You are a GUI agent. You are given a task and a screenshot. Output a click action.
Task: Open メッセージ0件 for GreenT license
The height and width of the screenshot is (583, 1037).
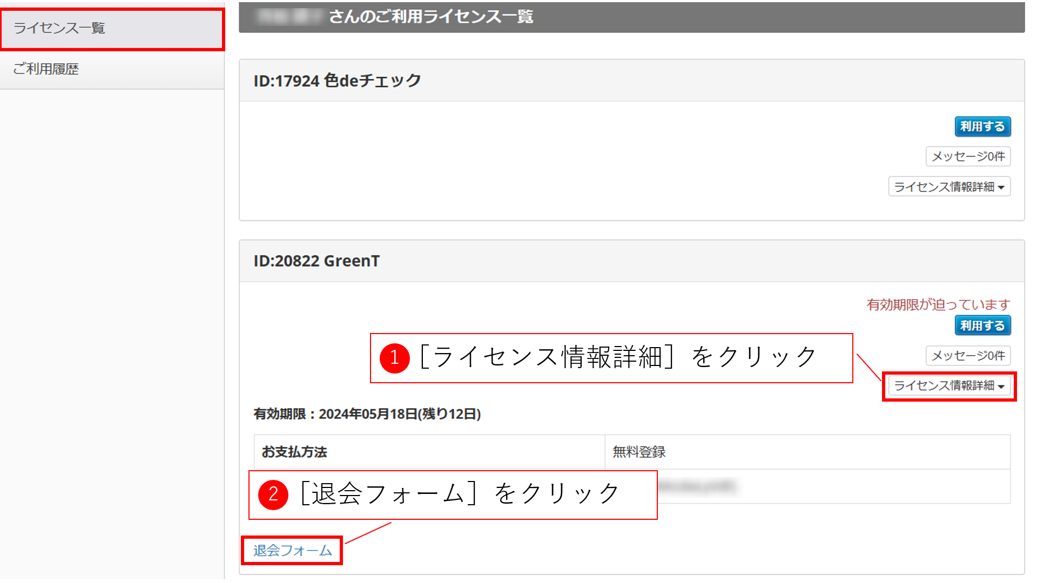968,356
